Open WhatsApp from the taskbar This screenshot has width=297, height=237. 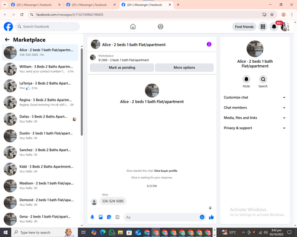click(112, 232)
